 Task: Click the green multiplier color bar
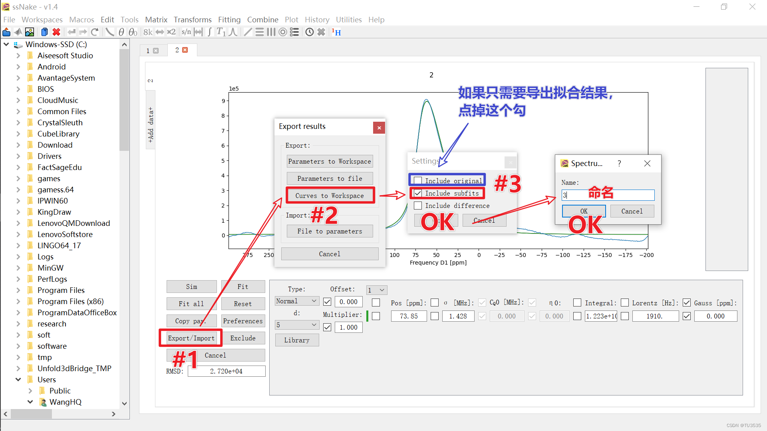coord(368,316)
